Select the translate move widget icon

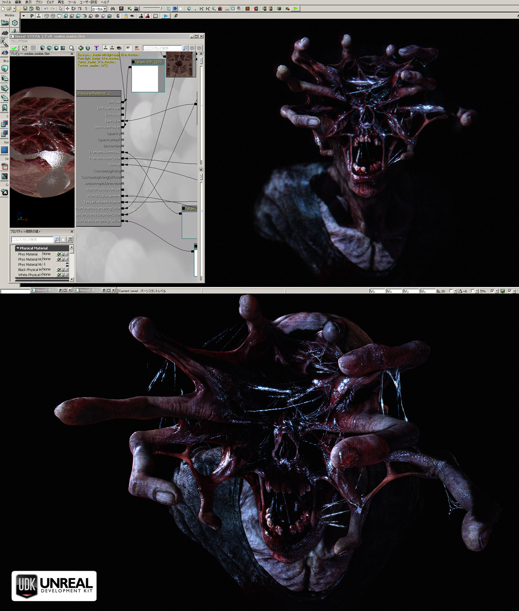[x=67, y=9]
